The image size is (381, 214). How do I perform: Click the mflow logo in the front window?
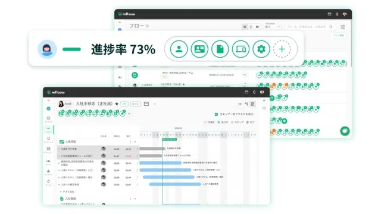tap(55, 92)
